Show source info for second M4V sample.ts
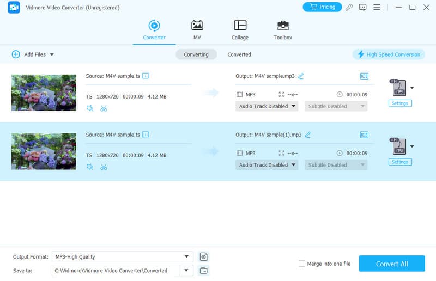 click(146, 135)
